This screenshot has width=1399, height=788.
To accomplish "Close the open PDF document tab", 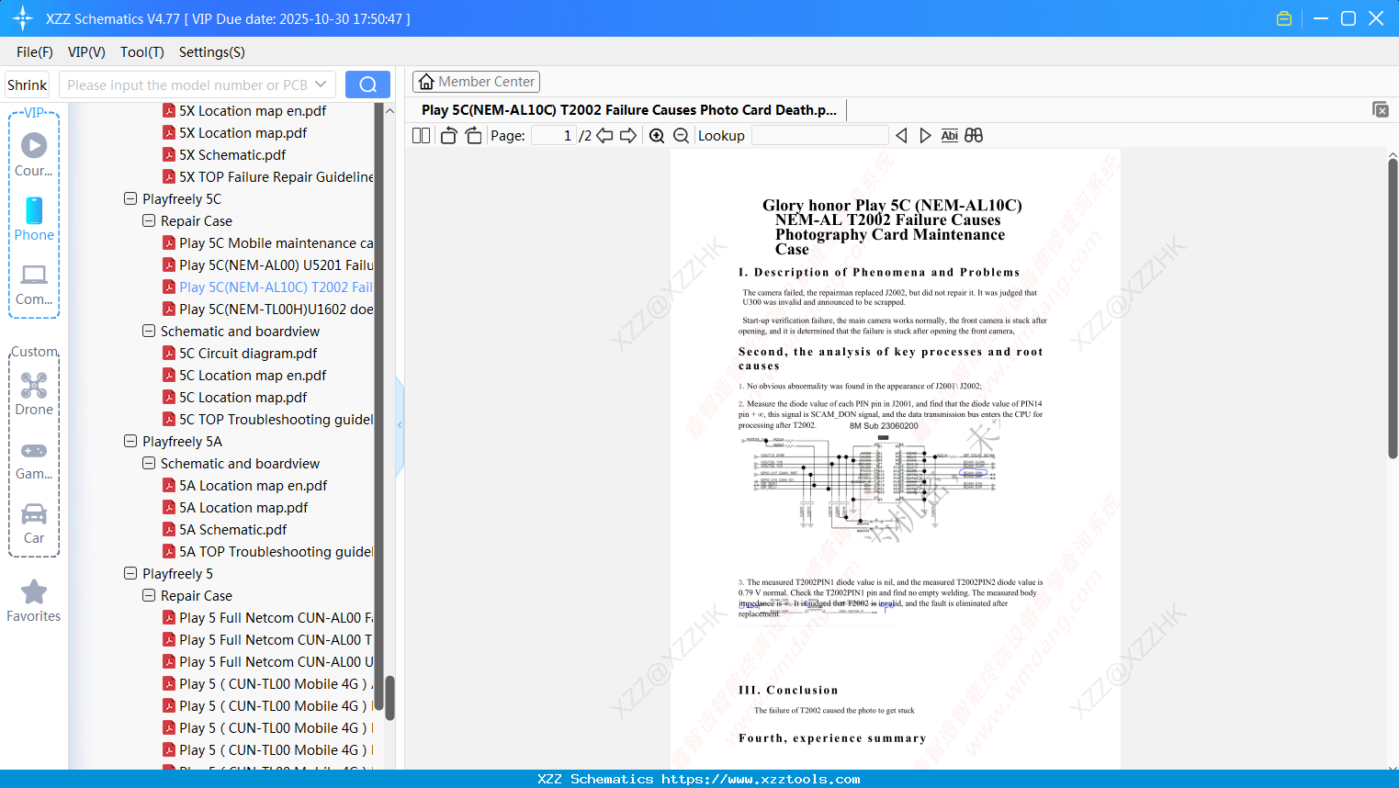I will [x=1381, y=109].
